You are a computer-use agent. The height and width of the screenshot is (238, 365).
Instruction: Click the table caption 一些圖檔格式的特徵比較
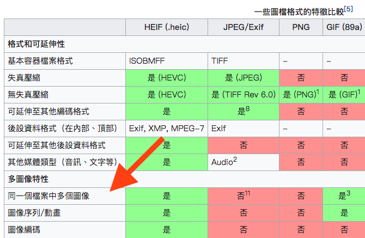point(299,12)
